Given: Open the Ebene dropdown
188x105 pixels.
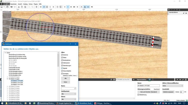Looking at the screenshot, I should (69, 99).
